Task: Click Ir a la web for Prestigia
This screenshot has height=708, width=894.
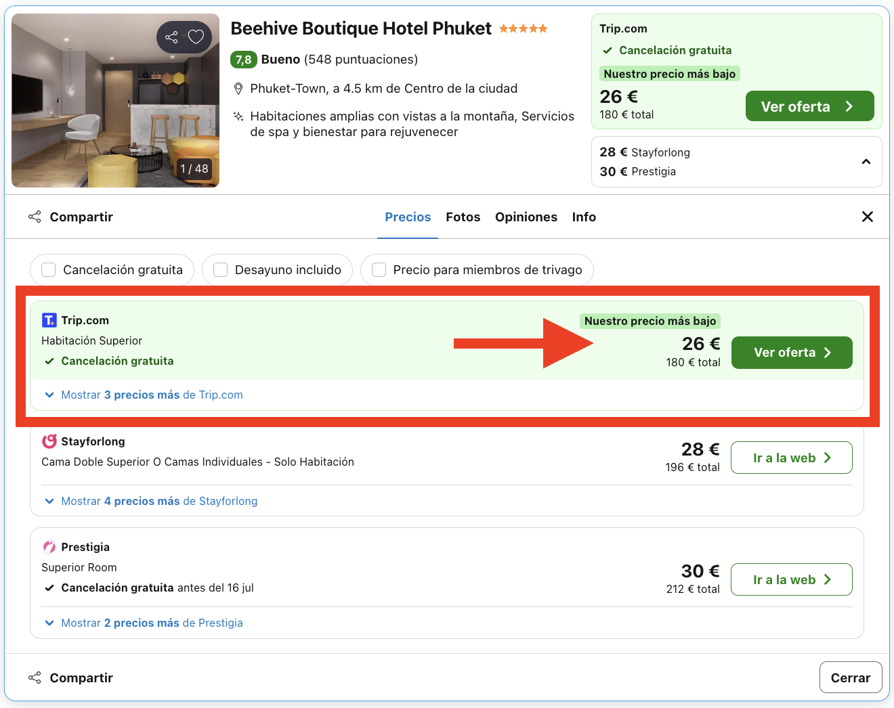Action: click(792, 579)
